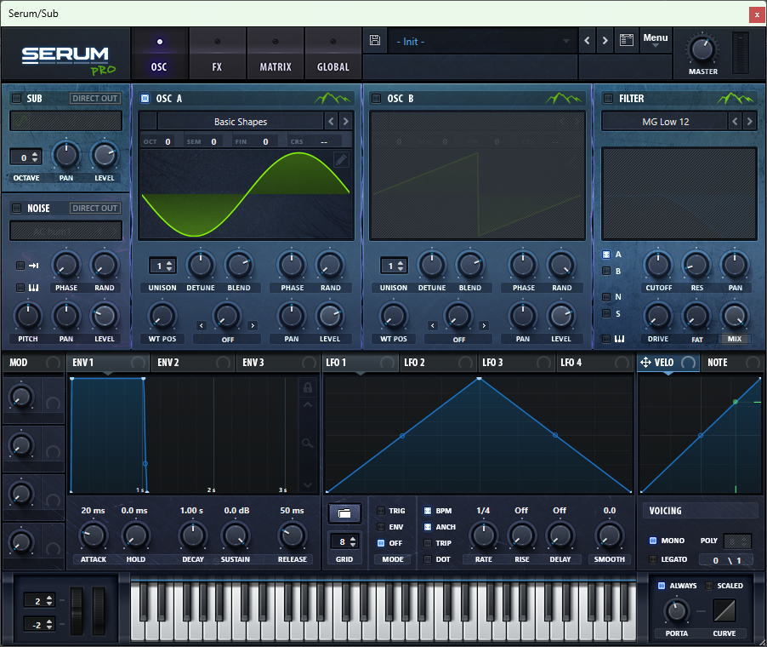
Task: Switch to the FX tab
Action: [x=217, y=54]
